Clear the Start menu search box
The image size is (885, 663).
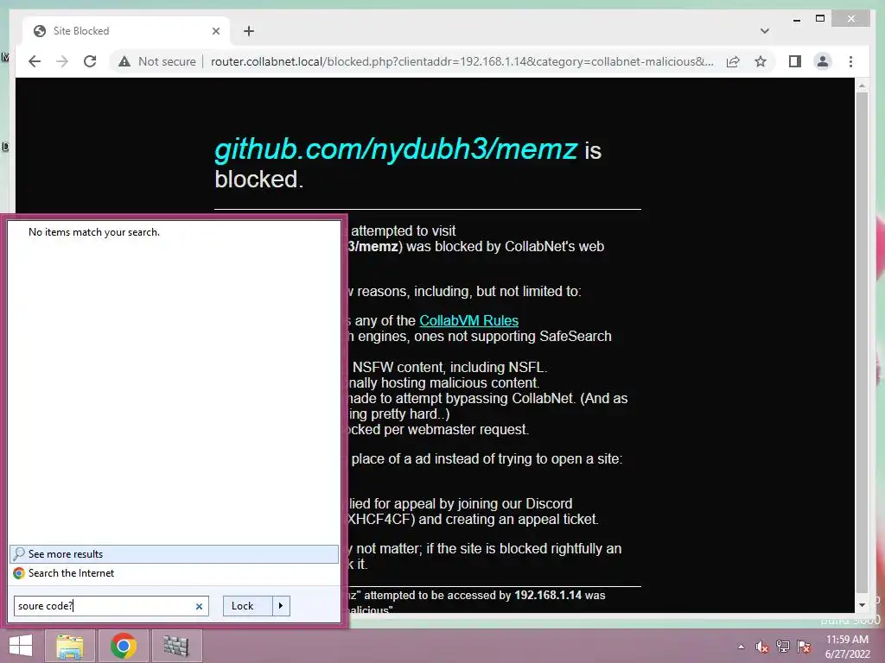tap(199, 607)
